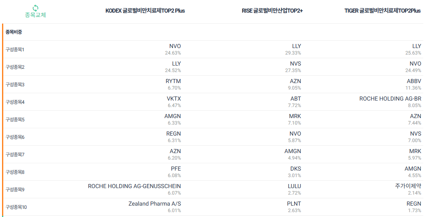Click PLNT ticker in 구성종목10 row
This screenshot has width=427, height=217.
(x=294, y=204)
